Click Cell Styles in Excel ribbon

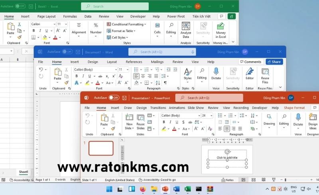(117, 37)
